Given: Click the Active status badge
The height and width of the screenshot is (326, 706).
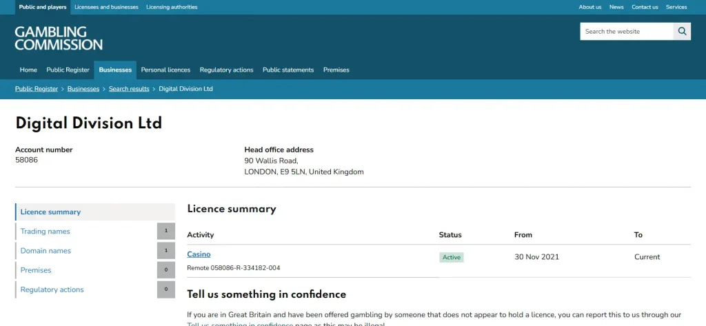Looking at the screenshot, I should coord(452,257).
